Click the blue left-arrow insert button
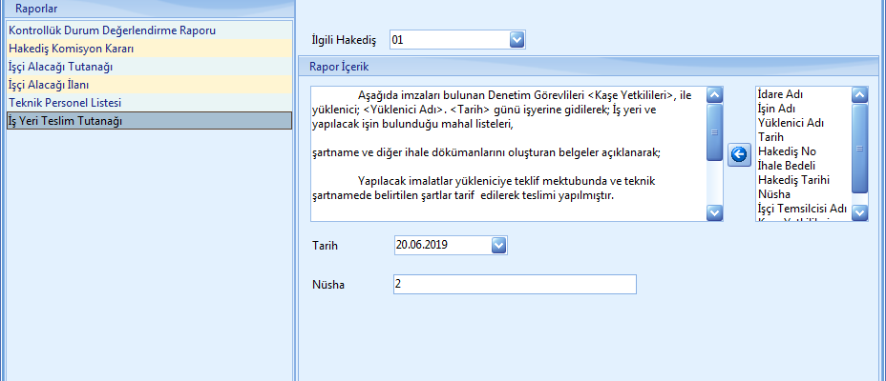Screen dimensions: 886x381 point(739,154)
